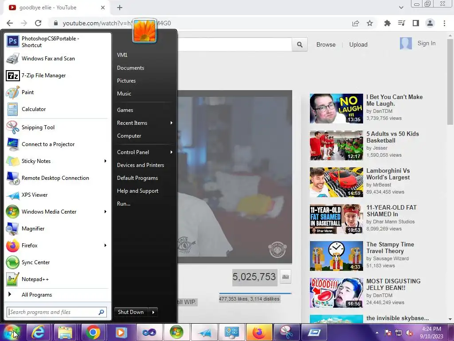Open Chrome extensions puzzle icon
454x341 pixels.
point(387,23)
